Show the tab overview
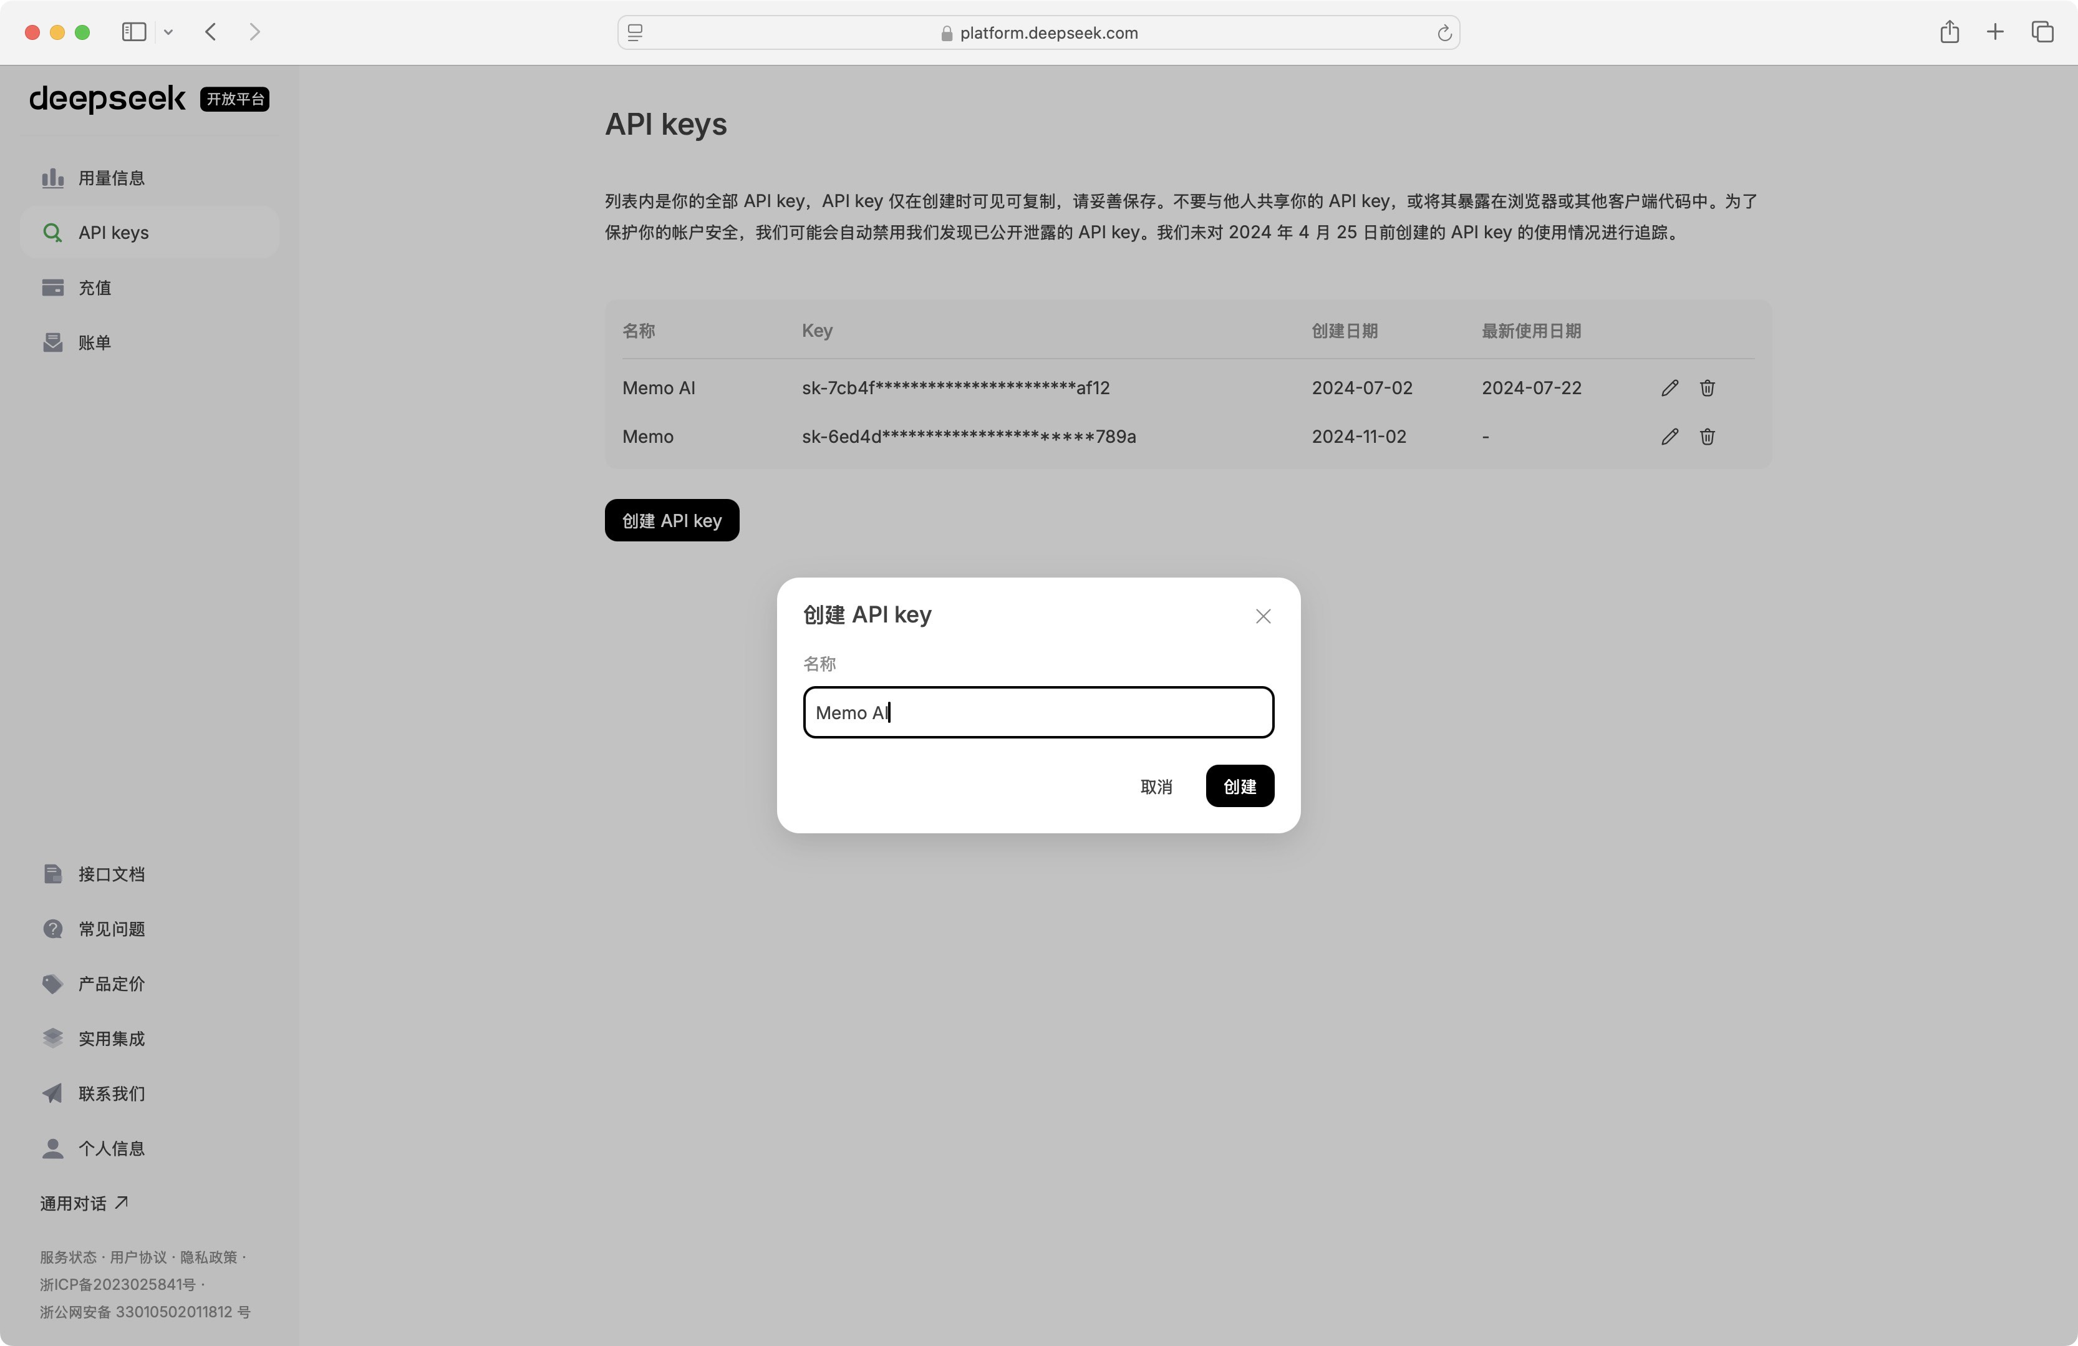Image resolution: width=2078 pixels, height=1346 pixels. 2042,32
